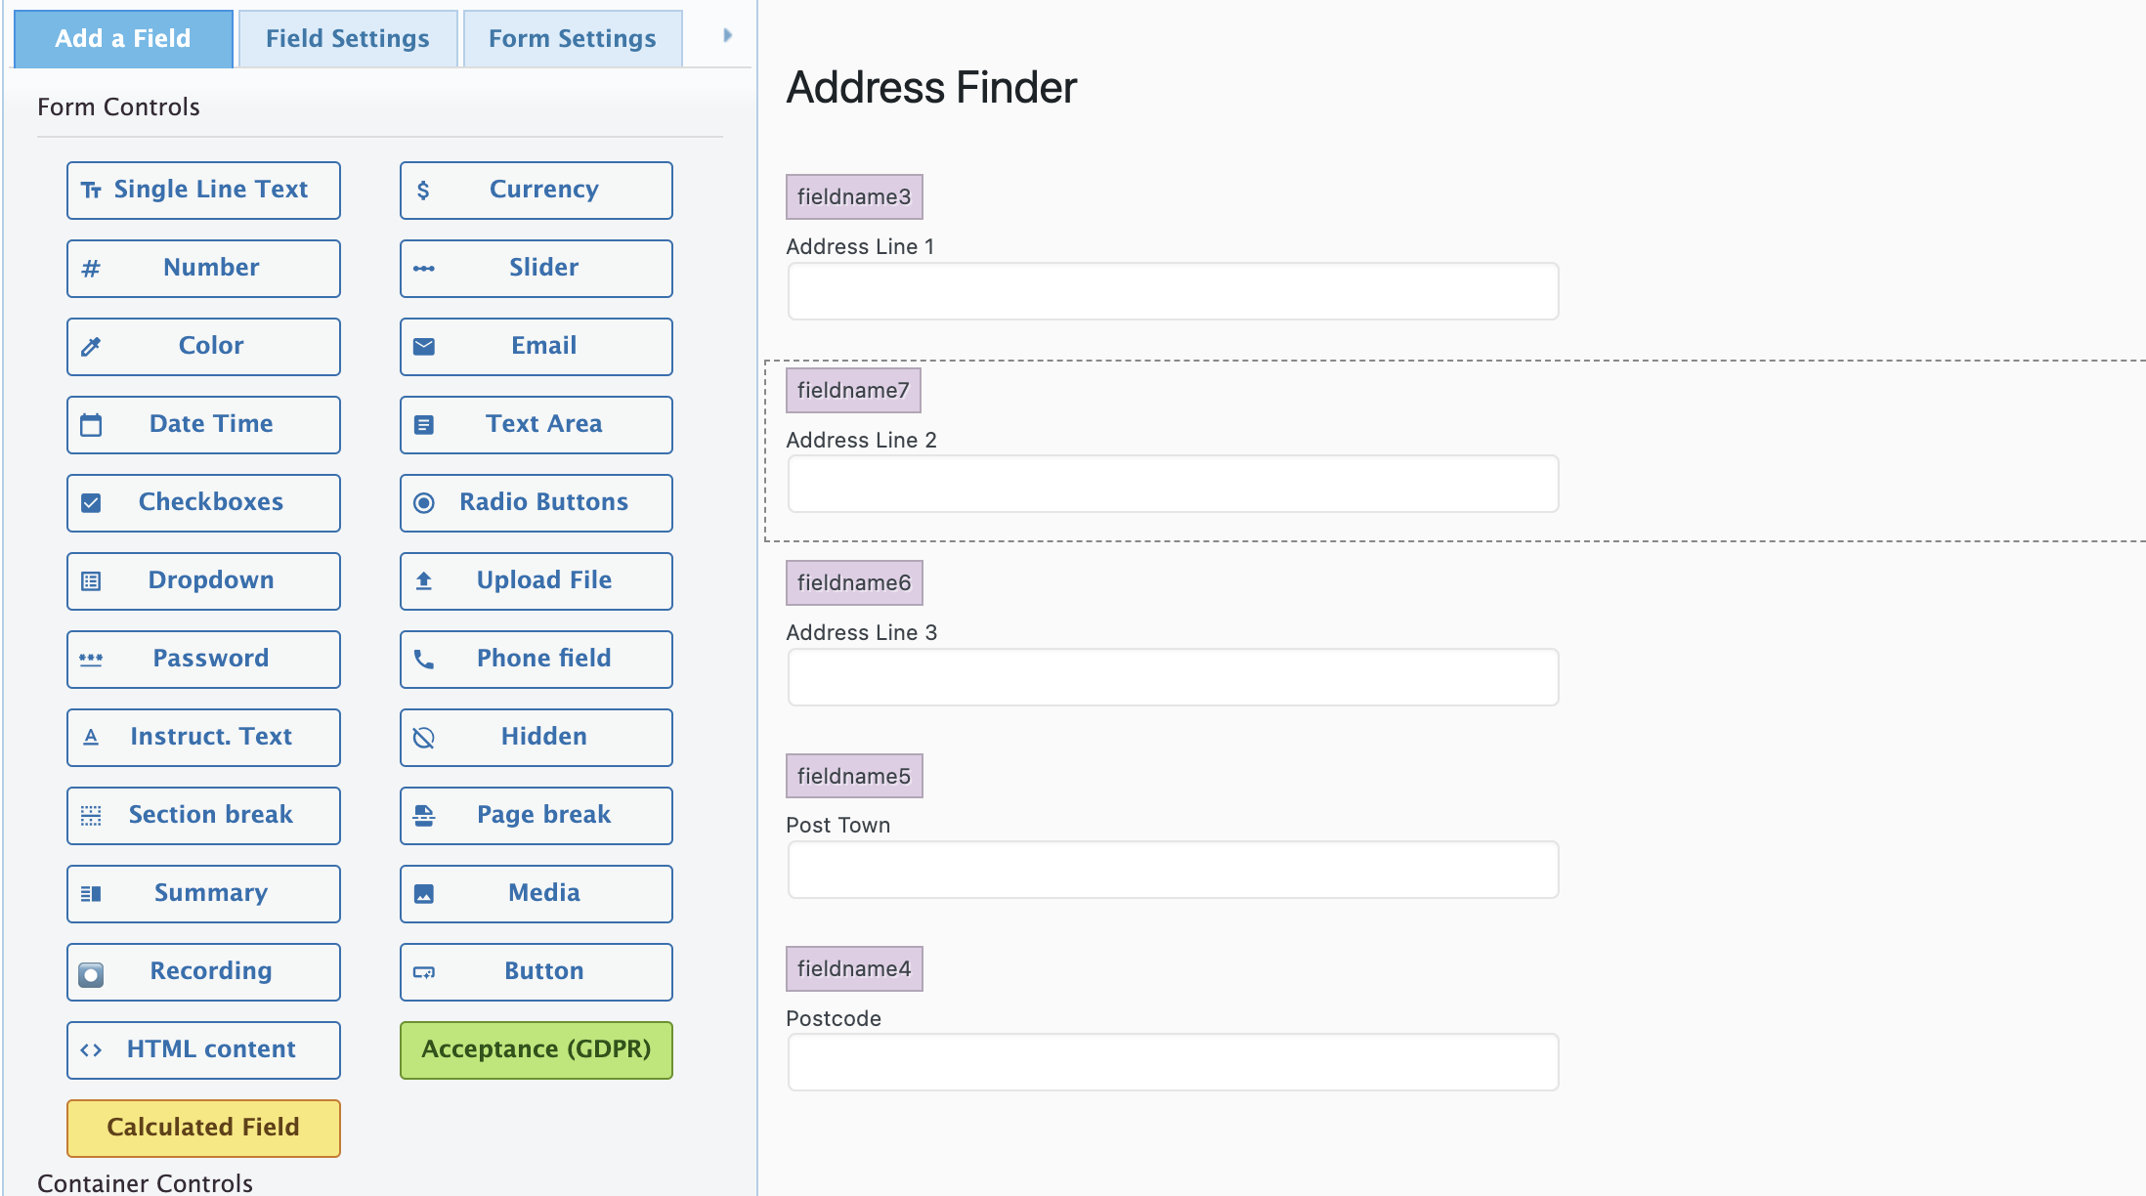
Task: Click the Phone field handset icon
Action: [424, 659]
